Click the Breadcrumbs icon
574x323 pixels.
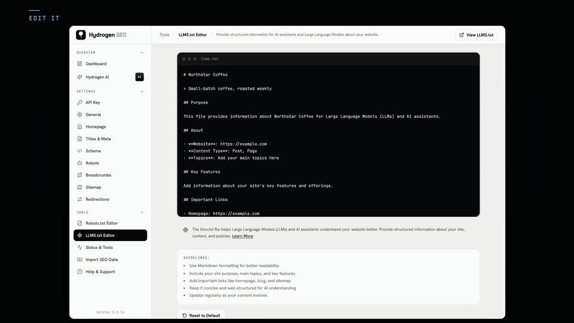pos(80,175)
